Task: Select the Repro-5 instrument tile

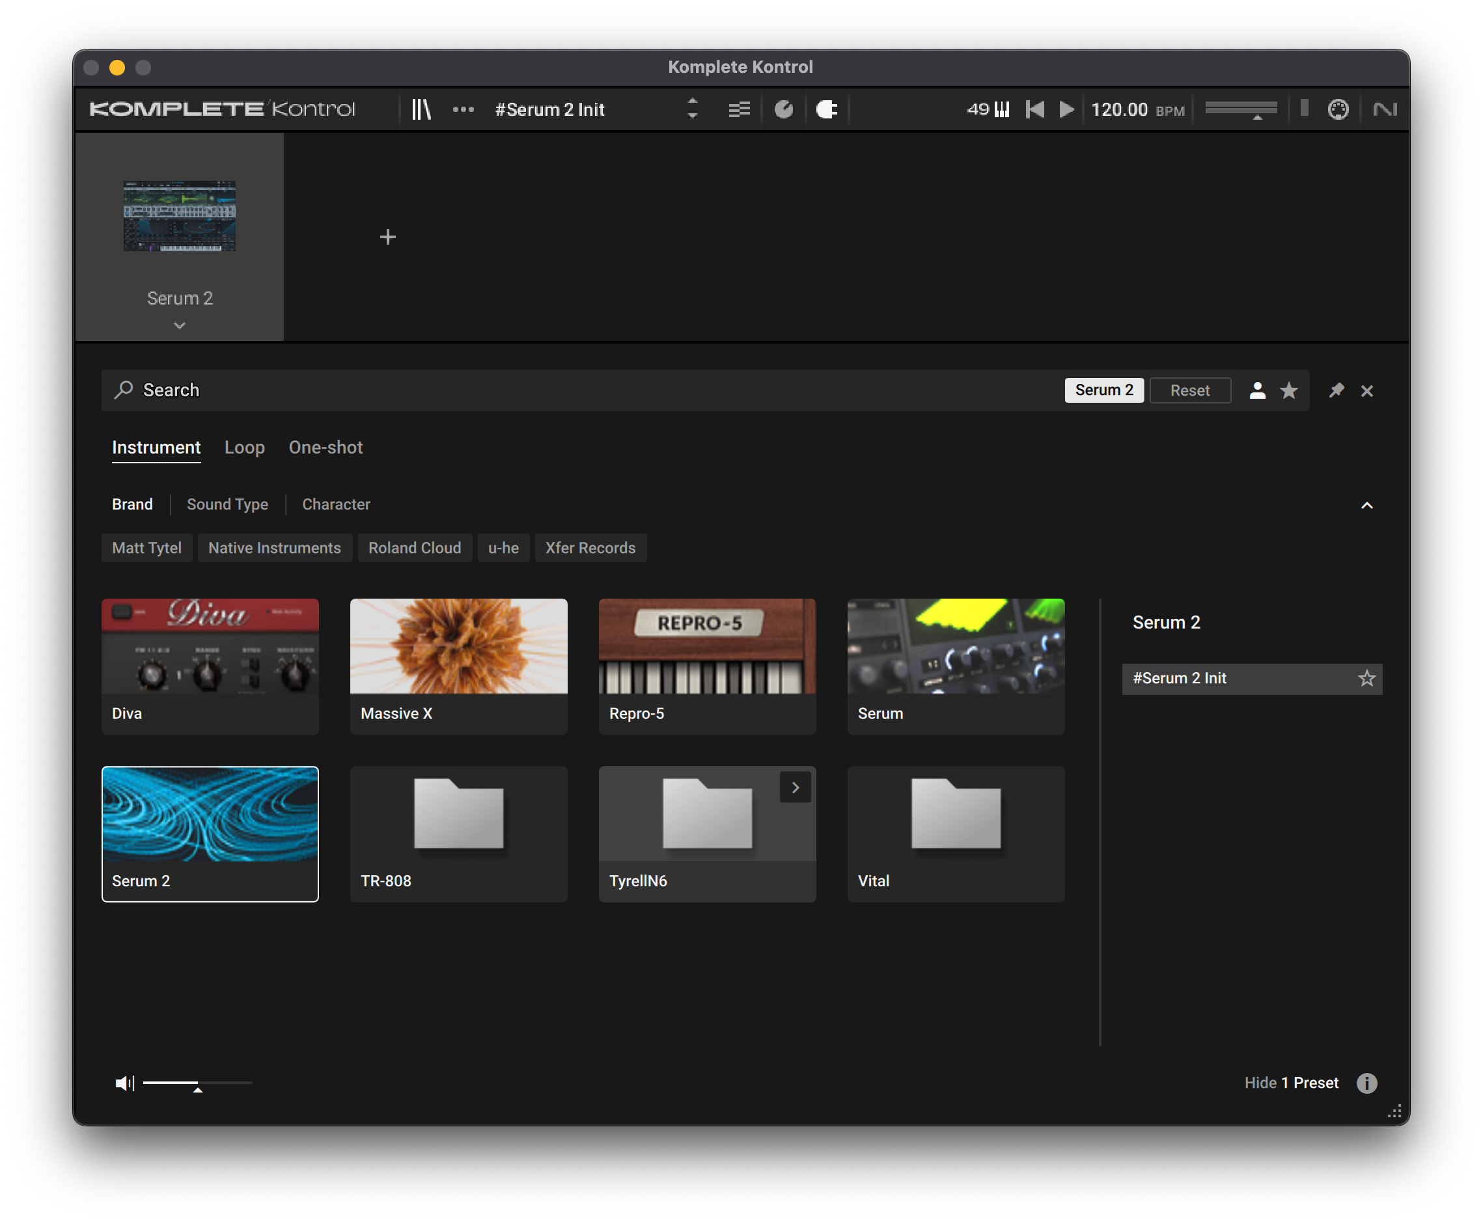Action: (x=707, y=666)
